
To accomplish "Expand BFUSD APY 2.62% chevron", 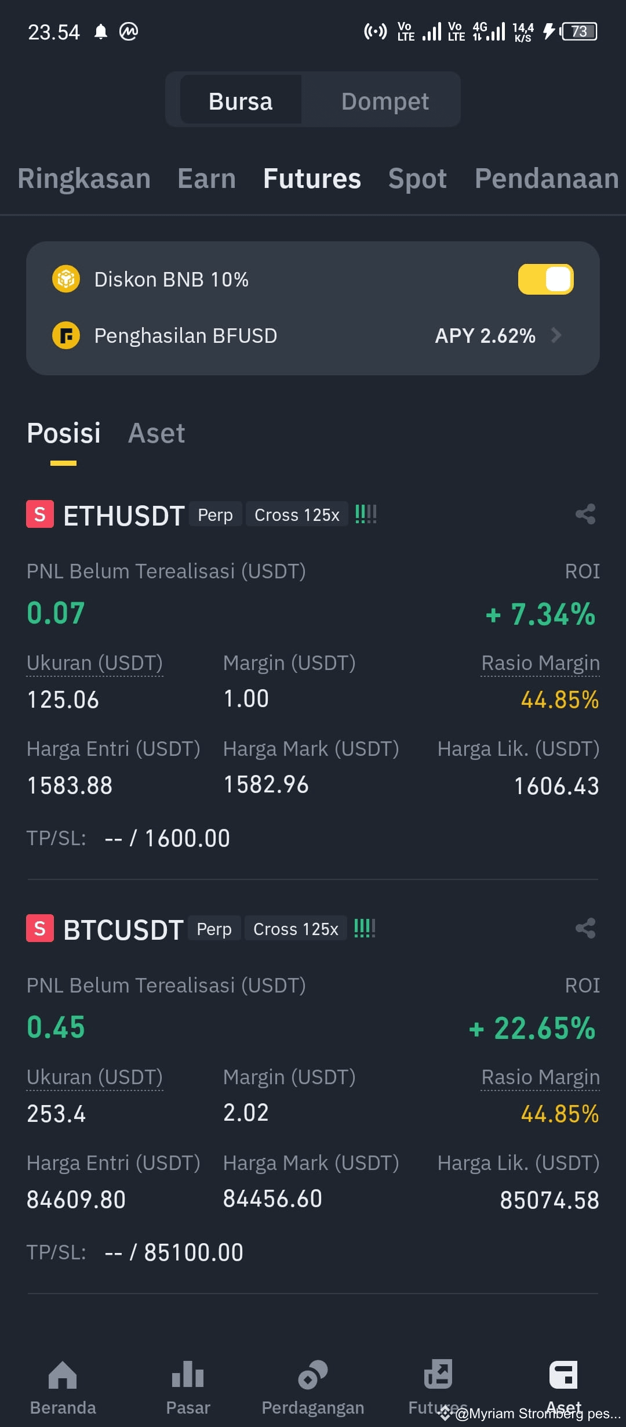I will pos(556,335).
